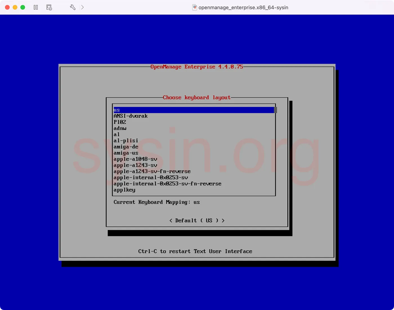Select the apple-a1243-sv layout

click(194, 165)
